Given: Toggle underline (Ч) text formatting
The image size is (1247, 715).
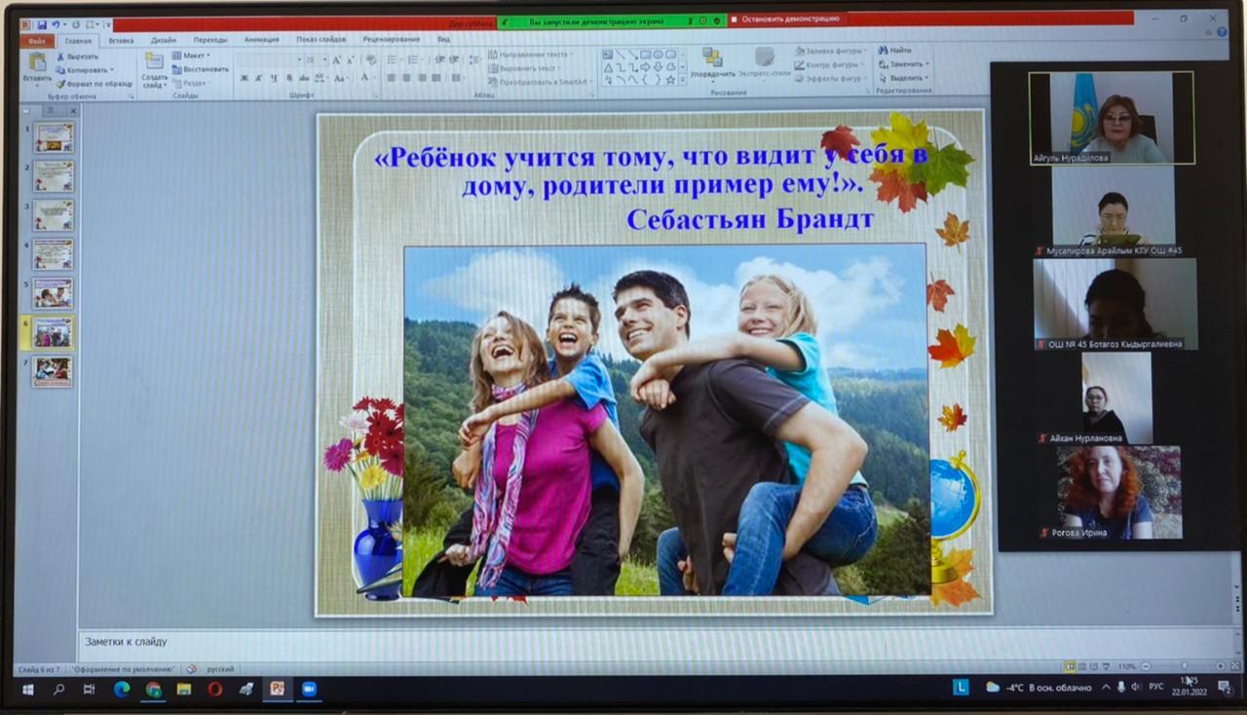Looking at the screenshot, I should click(274, 78).
